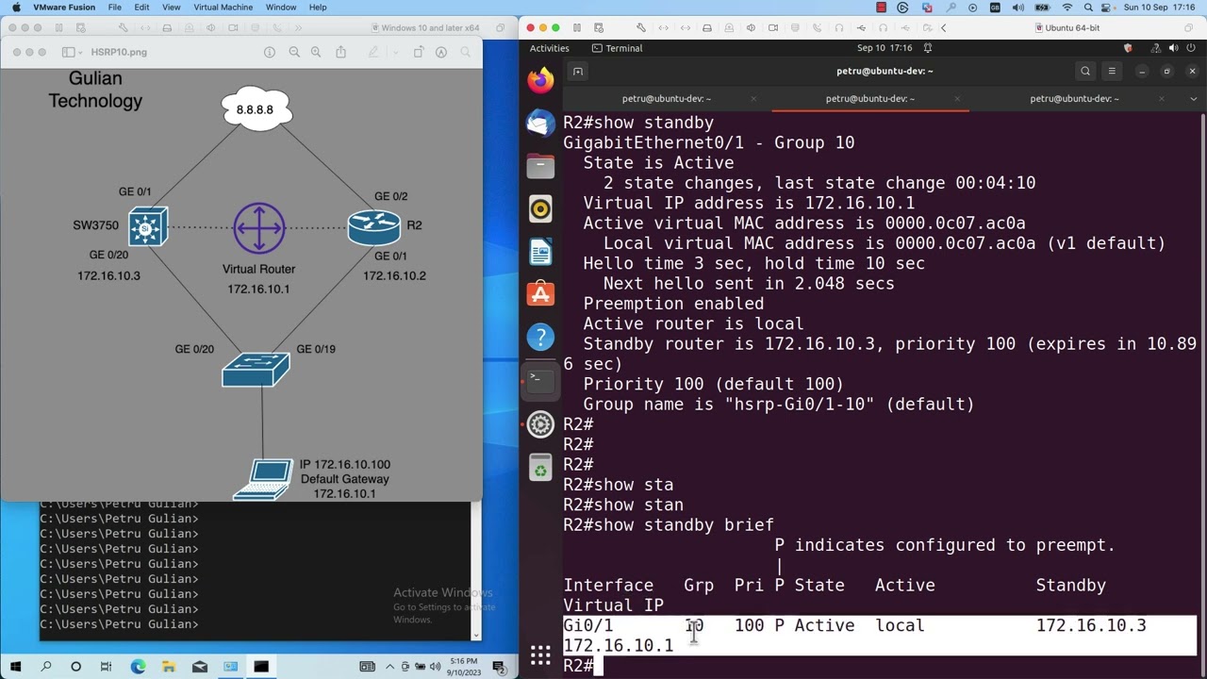Share the HSRP10.png image from Preview
The width and height of the screenshot is (1207, 679).
coord(340,52)
